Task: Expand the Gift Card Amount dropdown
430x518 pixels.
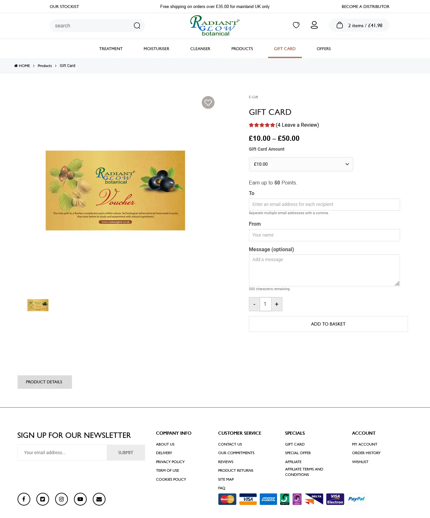Action: (x=301, y=164)
